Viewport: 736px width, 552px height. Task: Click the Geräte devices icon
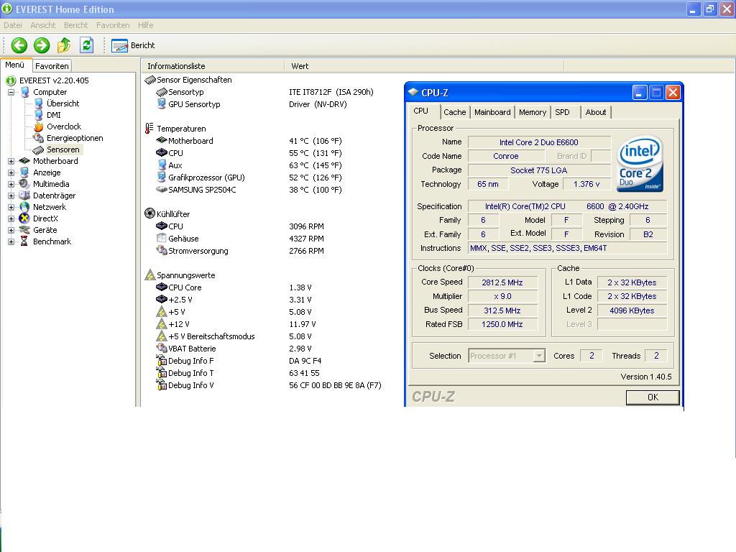(25, 230)
